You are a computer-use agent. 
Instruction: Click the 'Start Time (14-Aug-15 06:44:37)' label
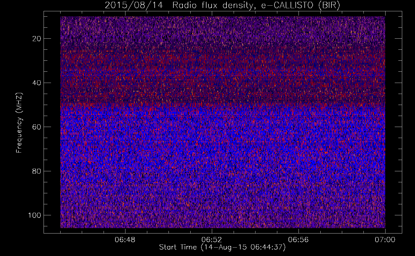coord(222,247)
